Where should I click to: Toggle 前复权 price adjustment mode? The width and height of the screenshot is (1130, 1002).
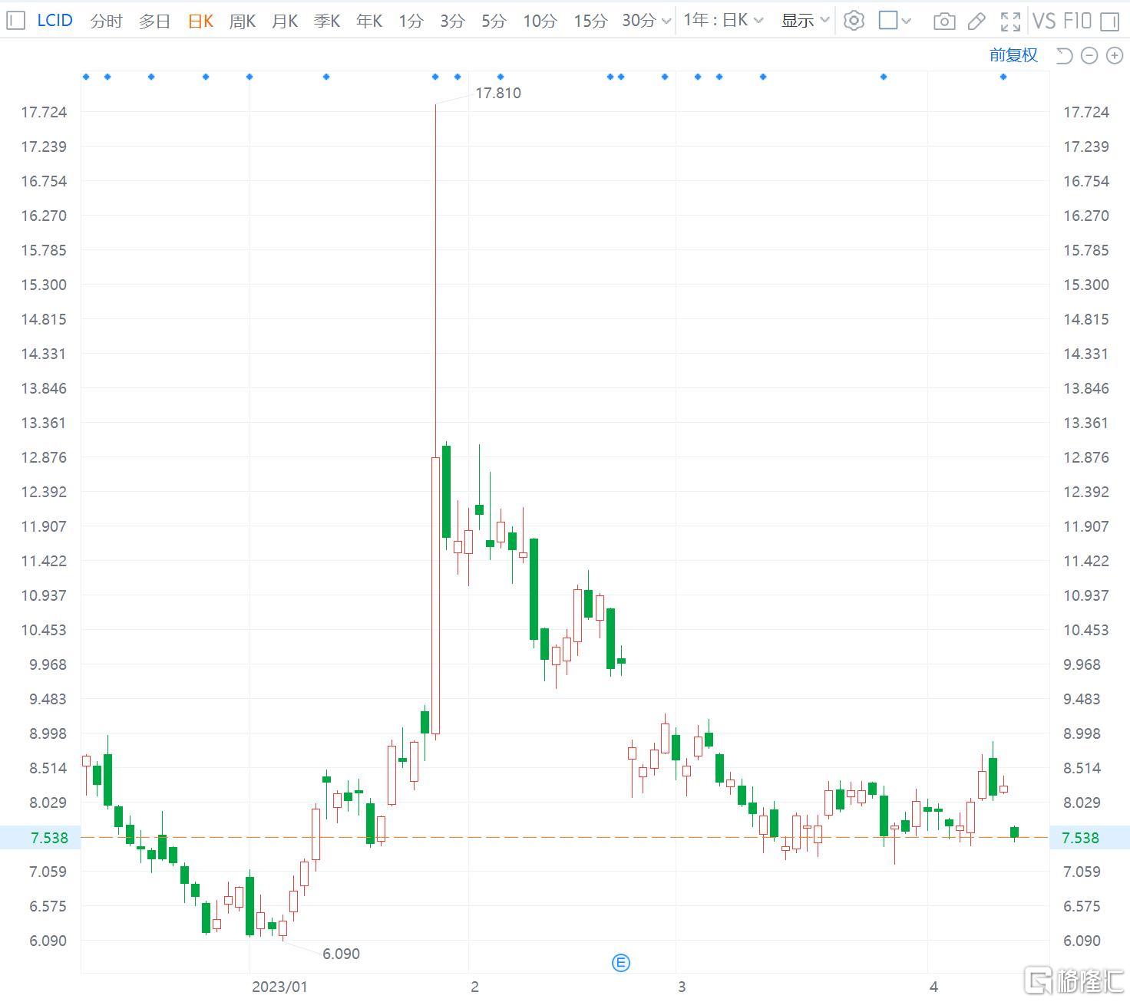tap(1013, 55)
